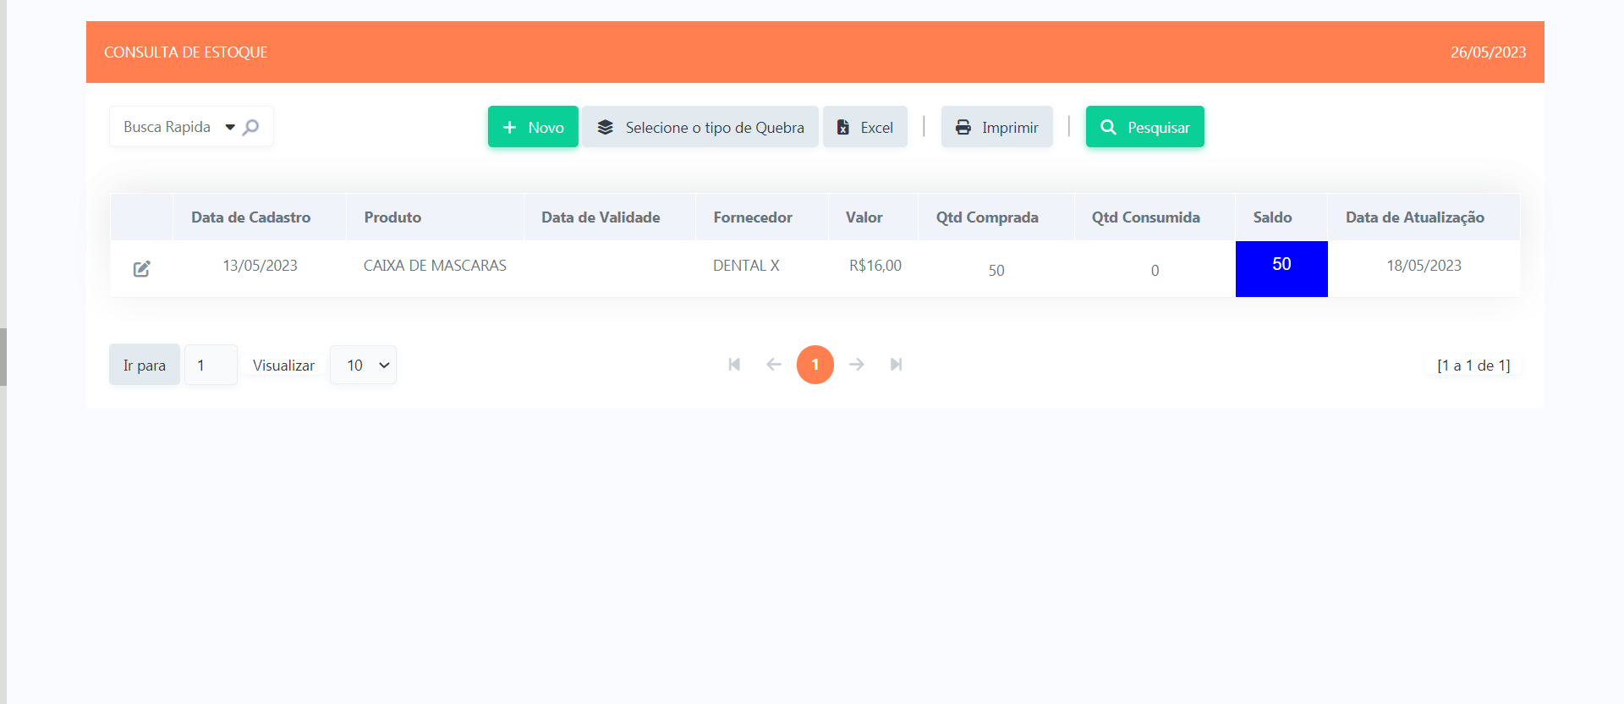The width and height of the screenshot is (1624, 704).
Task: Sort by the Produto column header
Action: pos(392,217)
